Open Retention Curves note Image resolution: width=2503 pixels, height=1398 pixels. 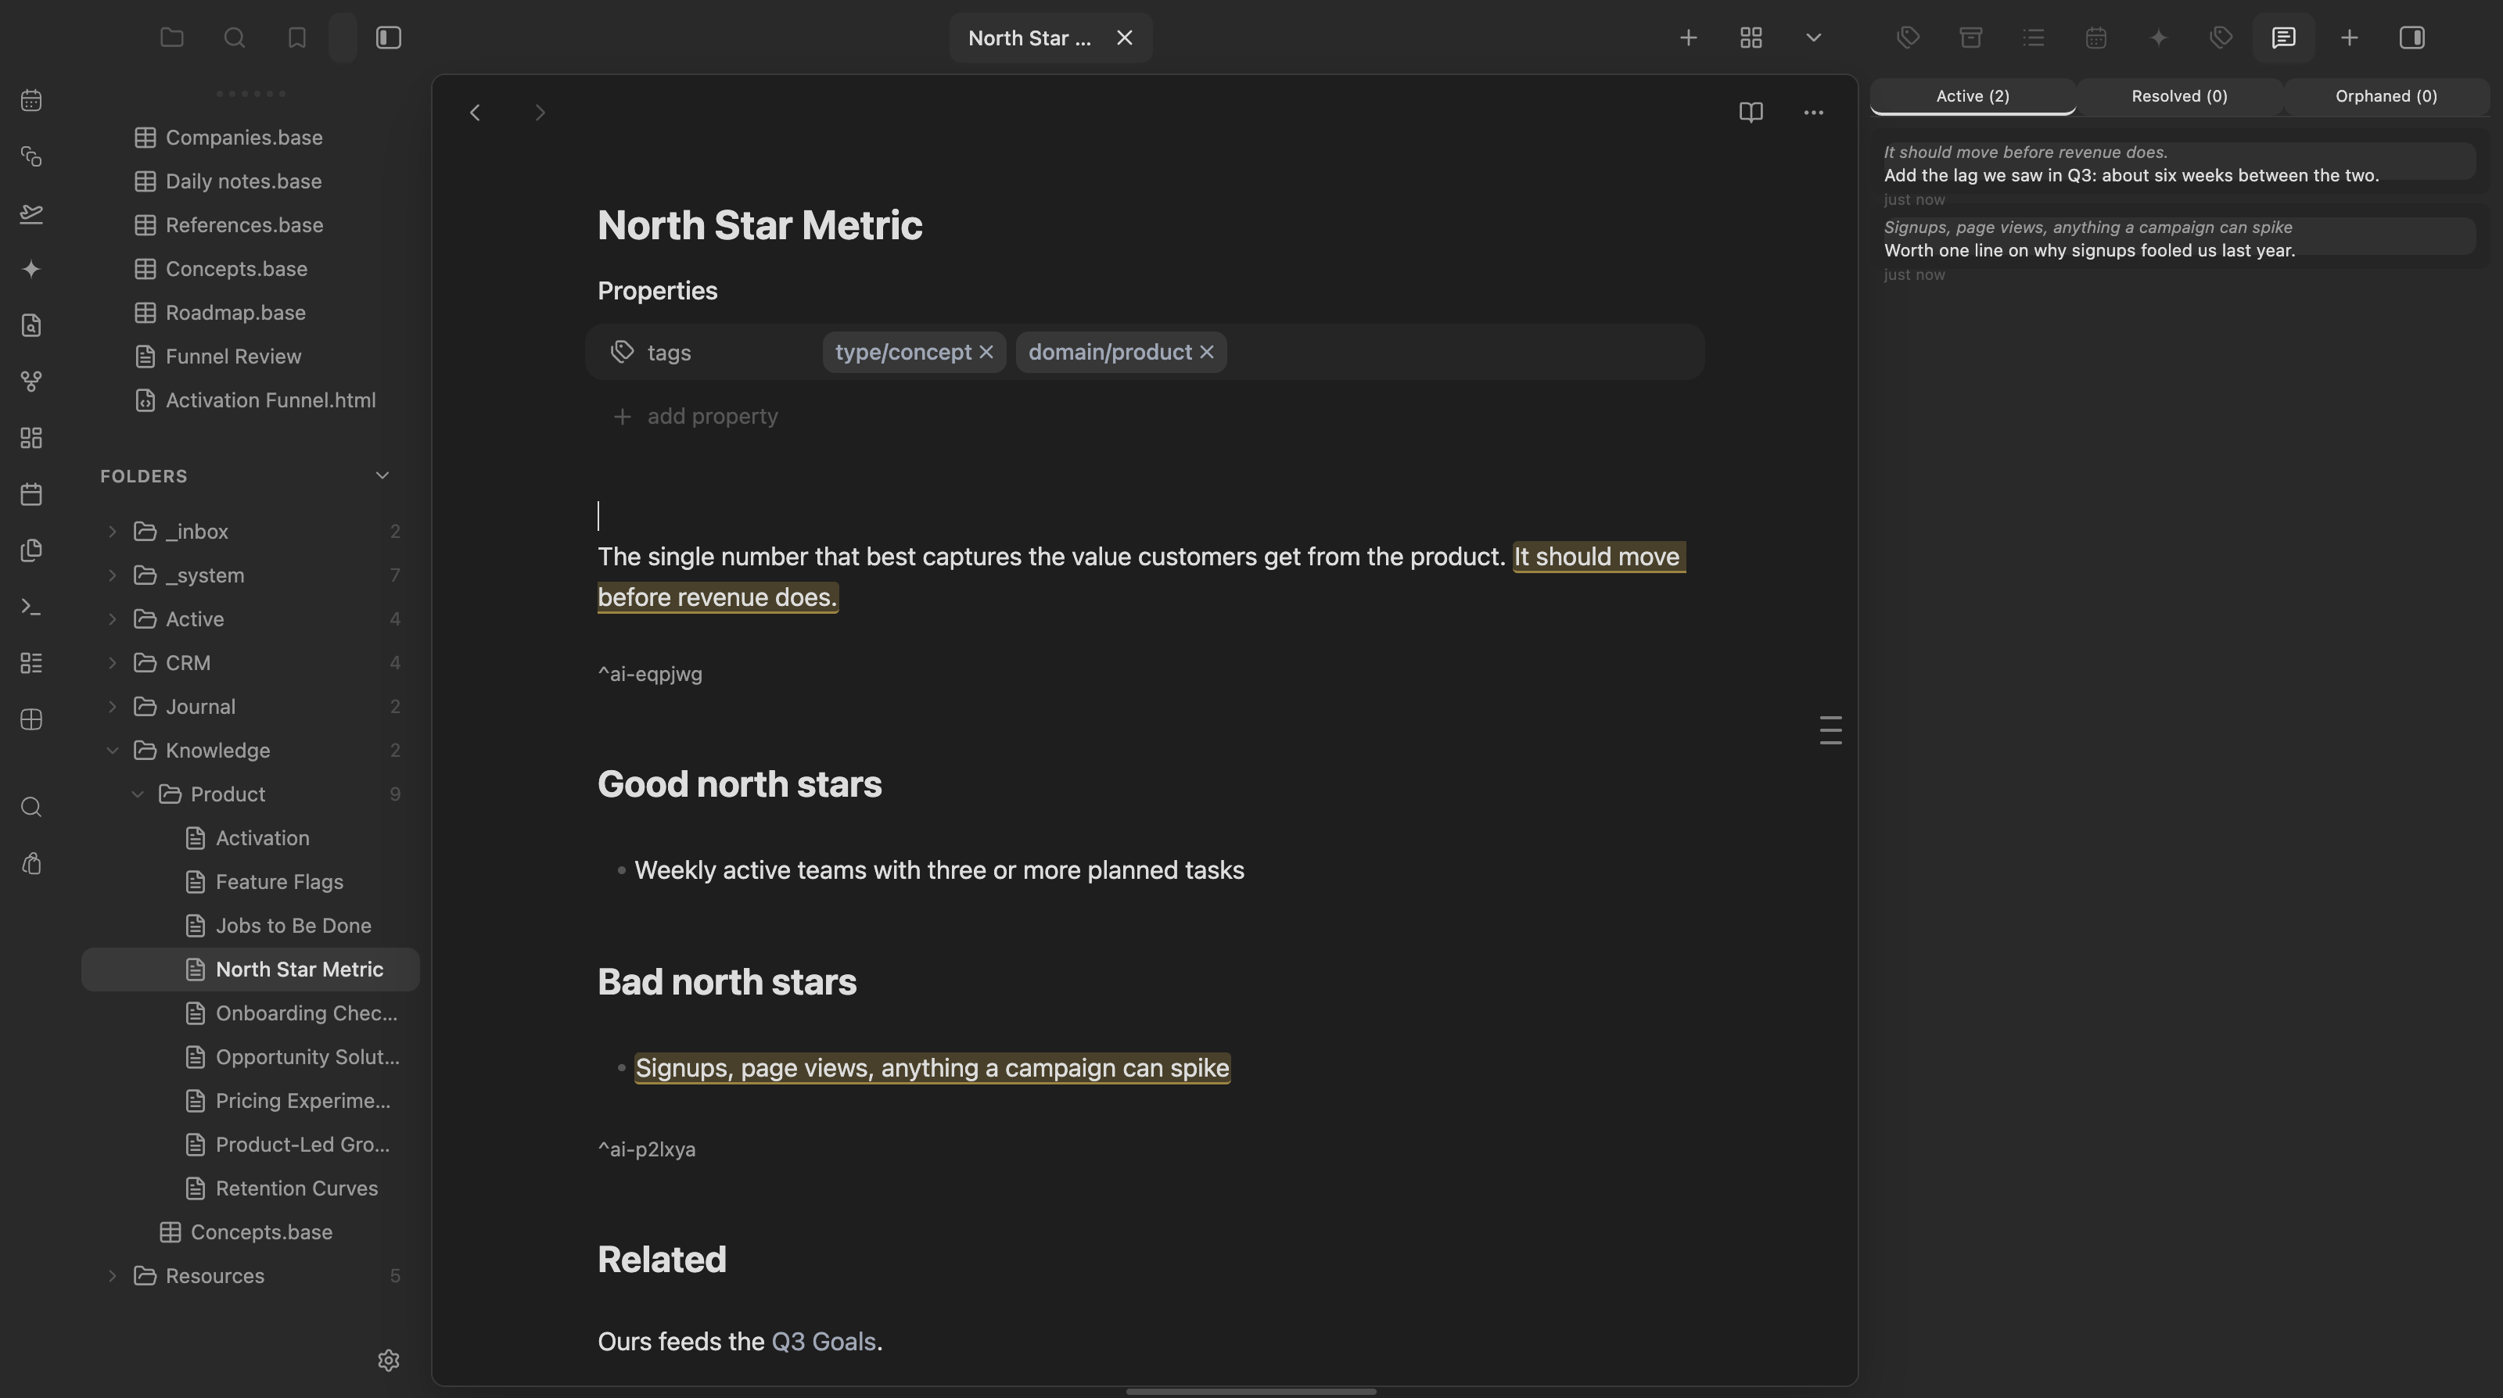point(250,1189)
